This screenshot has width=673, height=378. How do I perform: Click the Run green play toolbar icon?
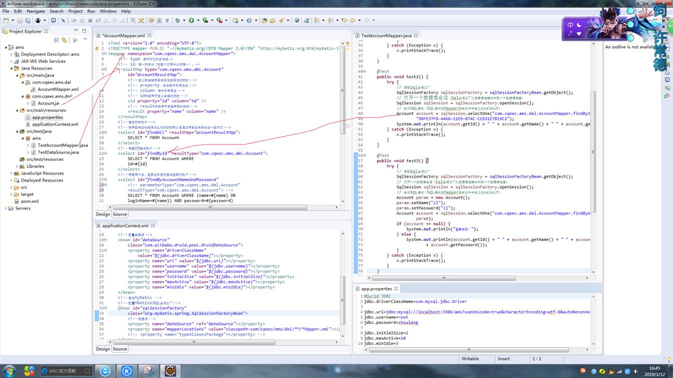(x=191, y=20)
